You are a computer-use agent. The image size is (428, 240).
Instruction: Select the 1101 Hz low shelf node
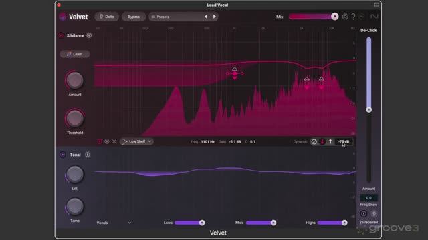[x=235, y=73]
